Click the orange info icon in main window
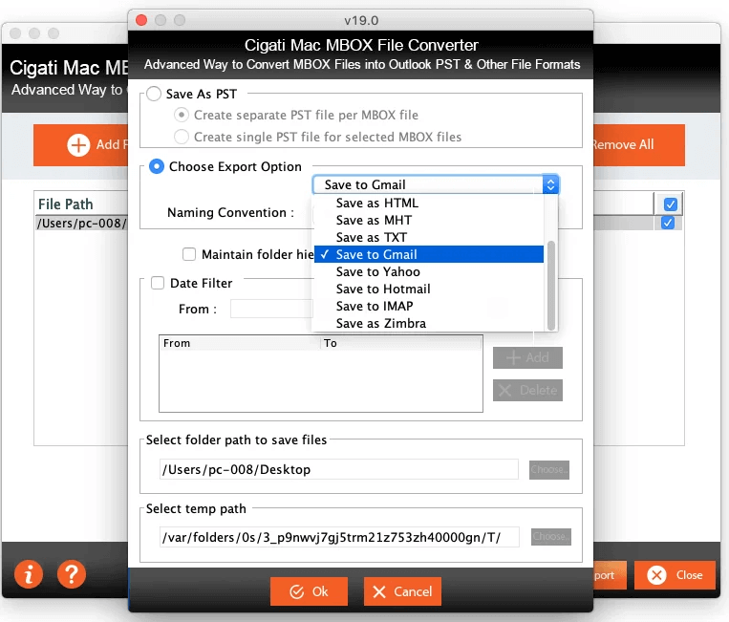 click(x=29, y=574)
